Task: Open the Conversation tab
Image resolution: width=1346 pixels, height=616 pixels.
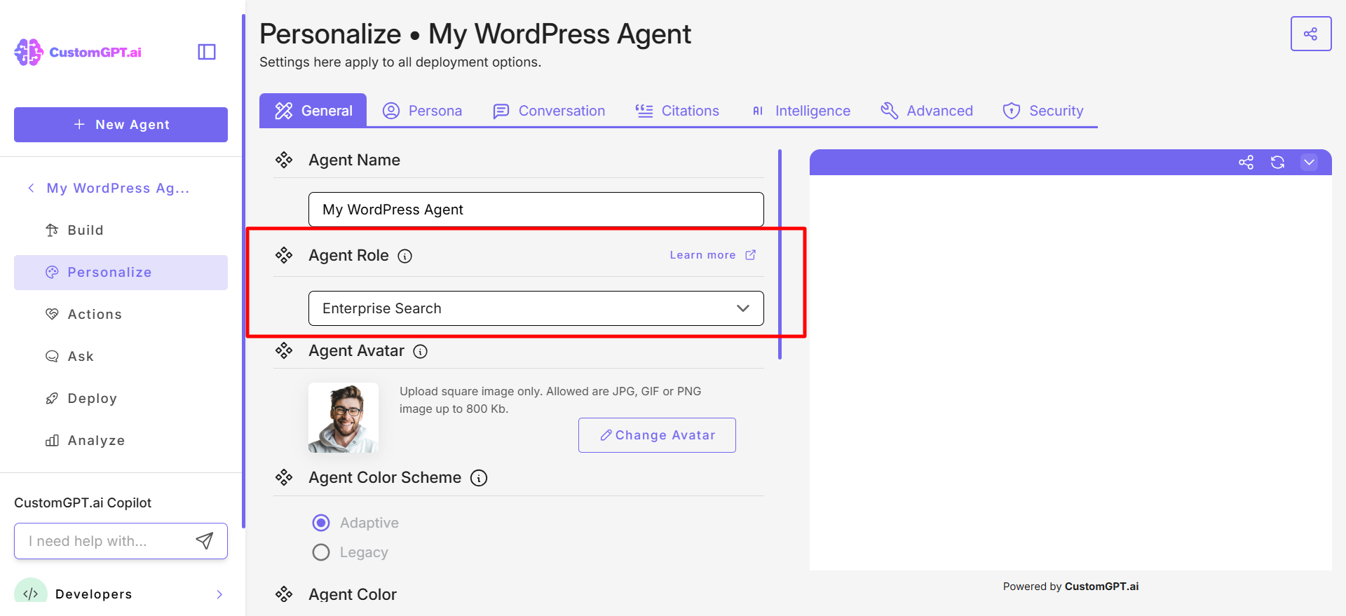Action: pyautogui.click(x=549, y=111)
